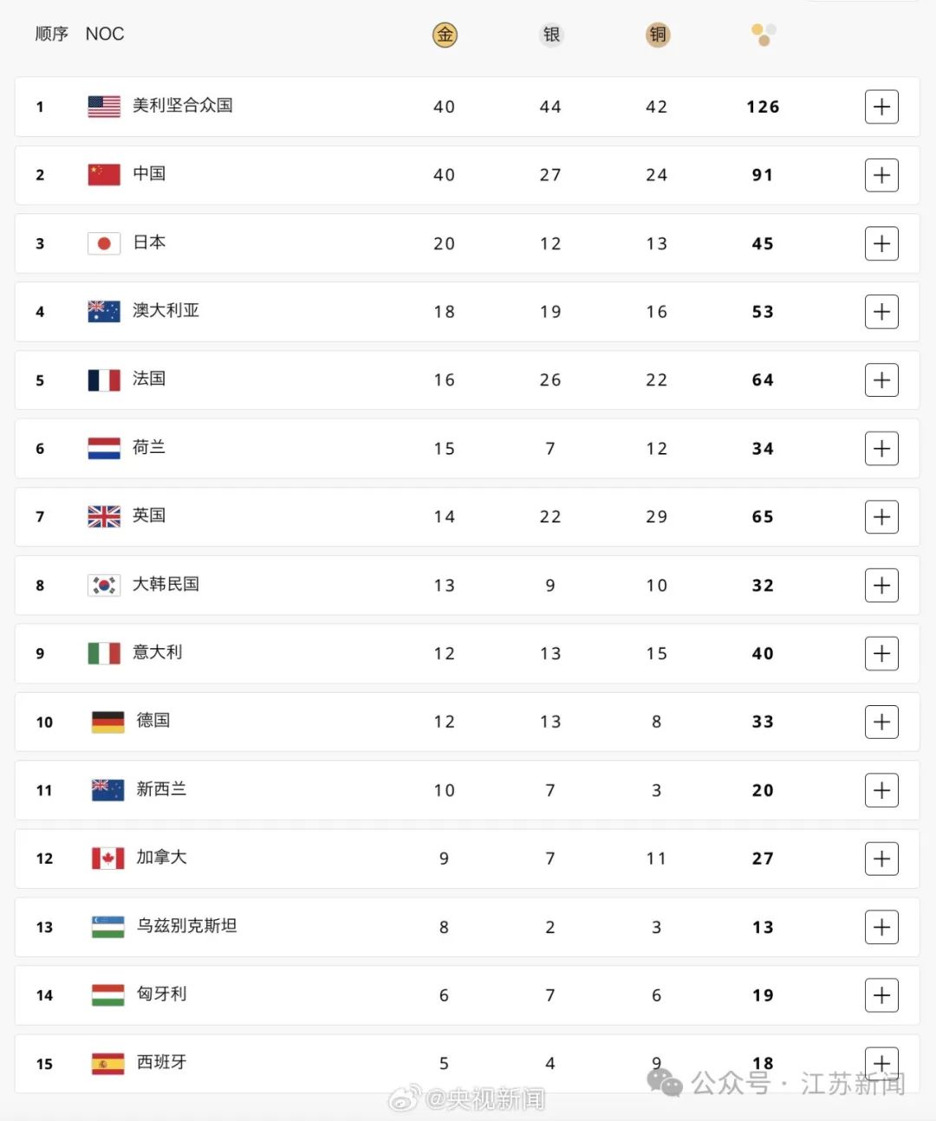Select the 新西兰 table row
The height and width of the screenshot is (1121, 936).
click(467, 790)
